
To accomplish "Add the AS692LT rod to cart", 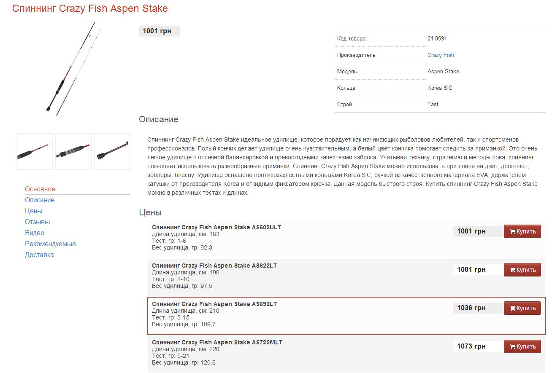I will 522,308.
